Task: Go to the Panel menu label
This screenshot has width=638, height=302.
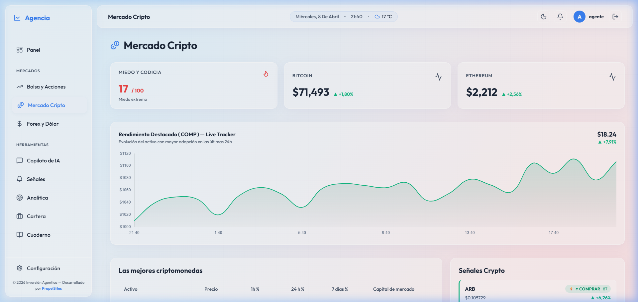Action: point(34,50)
